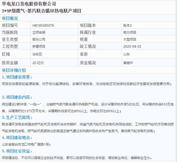Select the province value 山东
This screenshot has height=162, width=177.
point(127,54)
